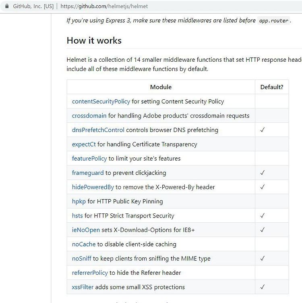The height and width of the screenshot is (303, 302).
Task: Open the frameguard module link
Action: (x=88, y=173)
